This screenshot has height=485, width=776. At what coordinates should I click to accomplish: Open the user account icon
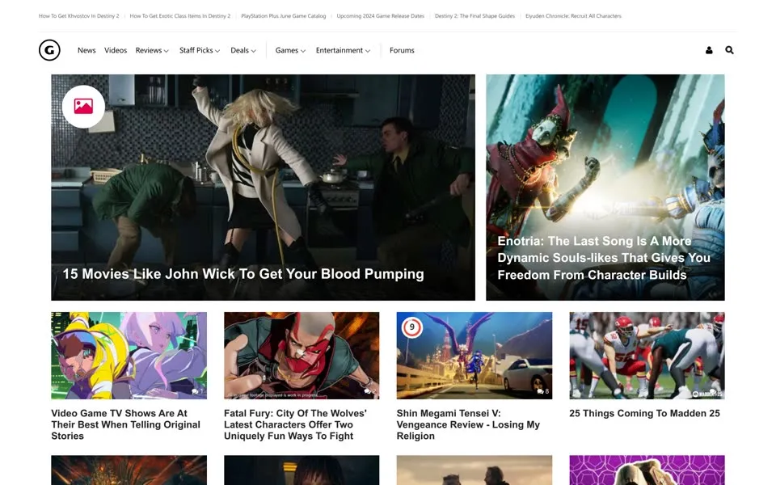[x=709, y=50]
